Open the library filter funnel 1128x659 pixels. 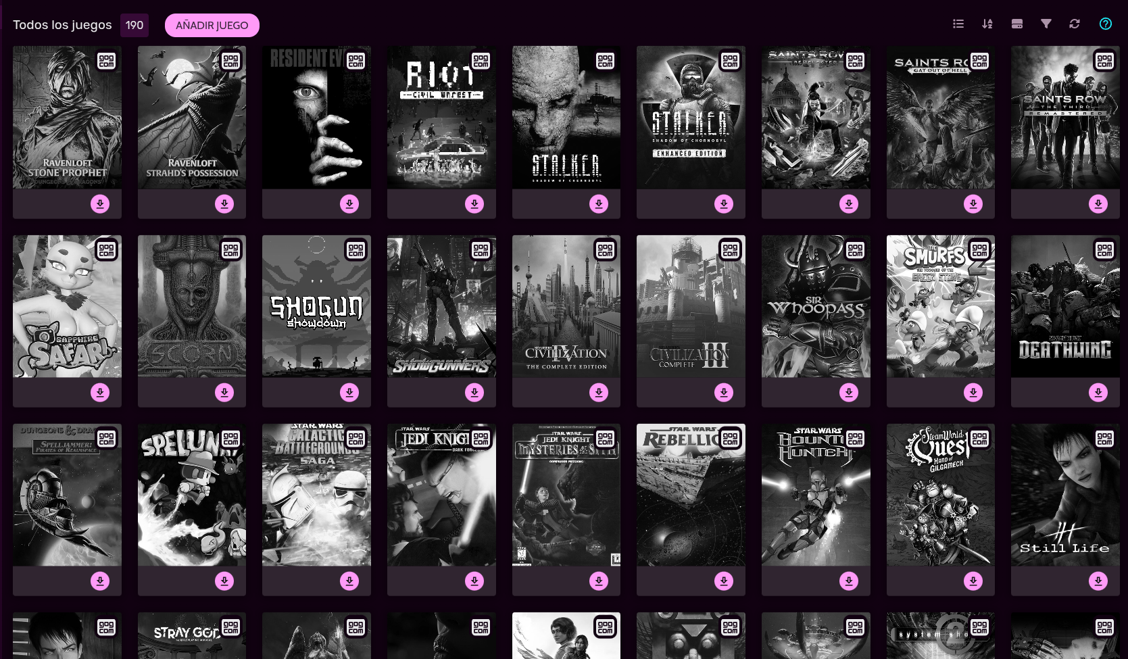click(1046, 24)
